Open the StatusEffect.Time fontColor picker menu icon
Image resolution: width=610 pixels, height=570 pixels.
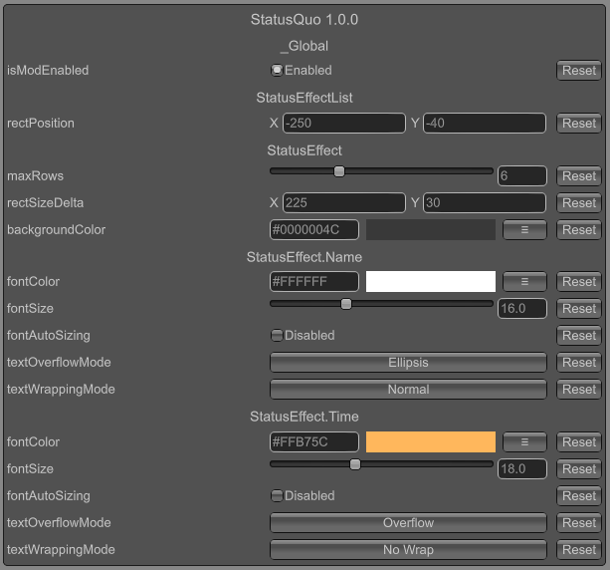524,442
